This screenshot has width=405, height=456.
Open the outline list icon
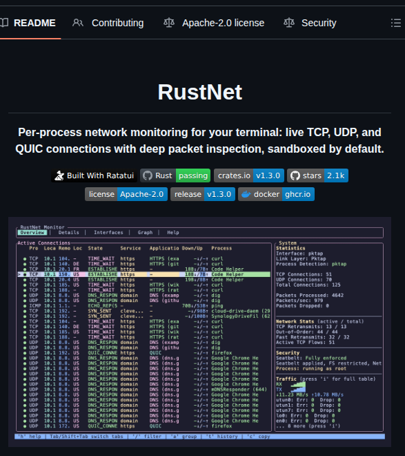click(x=396, y=23)
